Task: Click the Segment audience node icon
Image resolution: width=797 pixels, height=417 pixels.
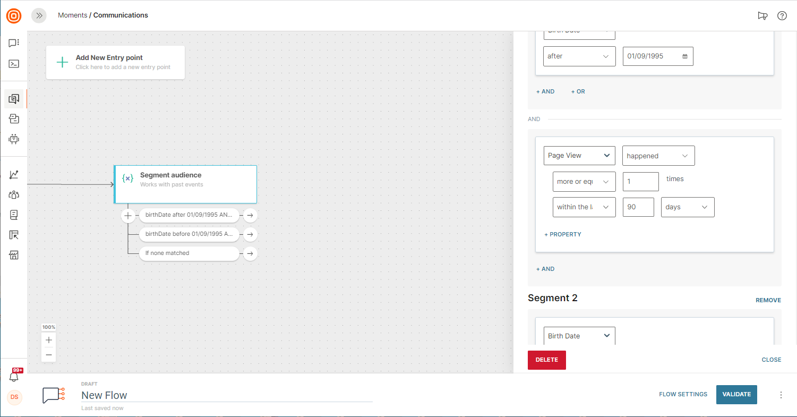Action: [127, 178]
